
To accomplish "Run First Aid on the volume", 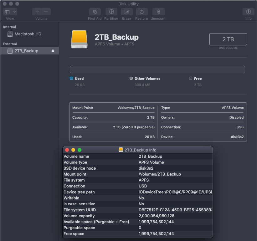I will coord(95,12).
